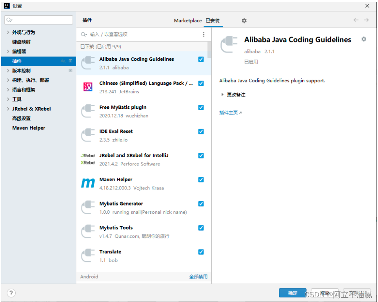The height and width of the screenshot is (302, 378).
Task: Click the 取消 button
Action: click(325, 293)
